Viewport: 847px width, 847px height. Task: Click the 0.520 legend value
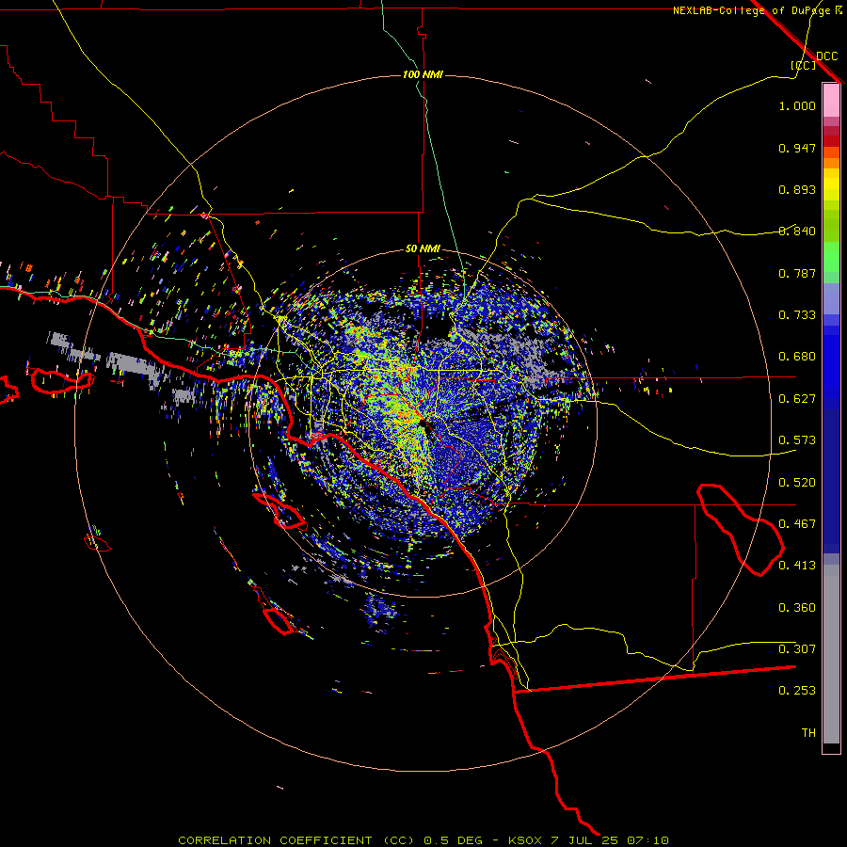[797, 483]
